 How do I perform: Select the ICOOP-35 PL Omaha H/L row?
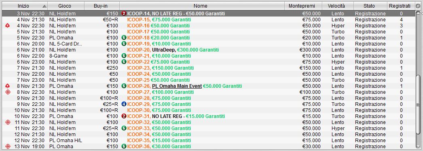(x=209, y=141)
